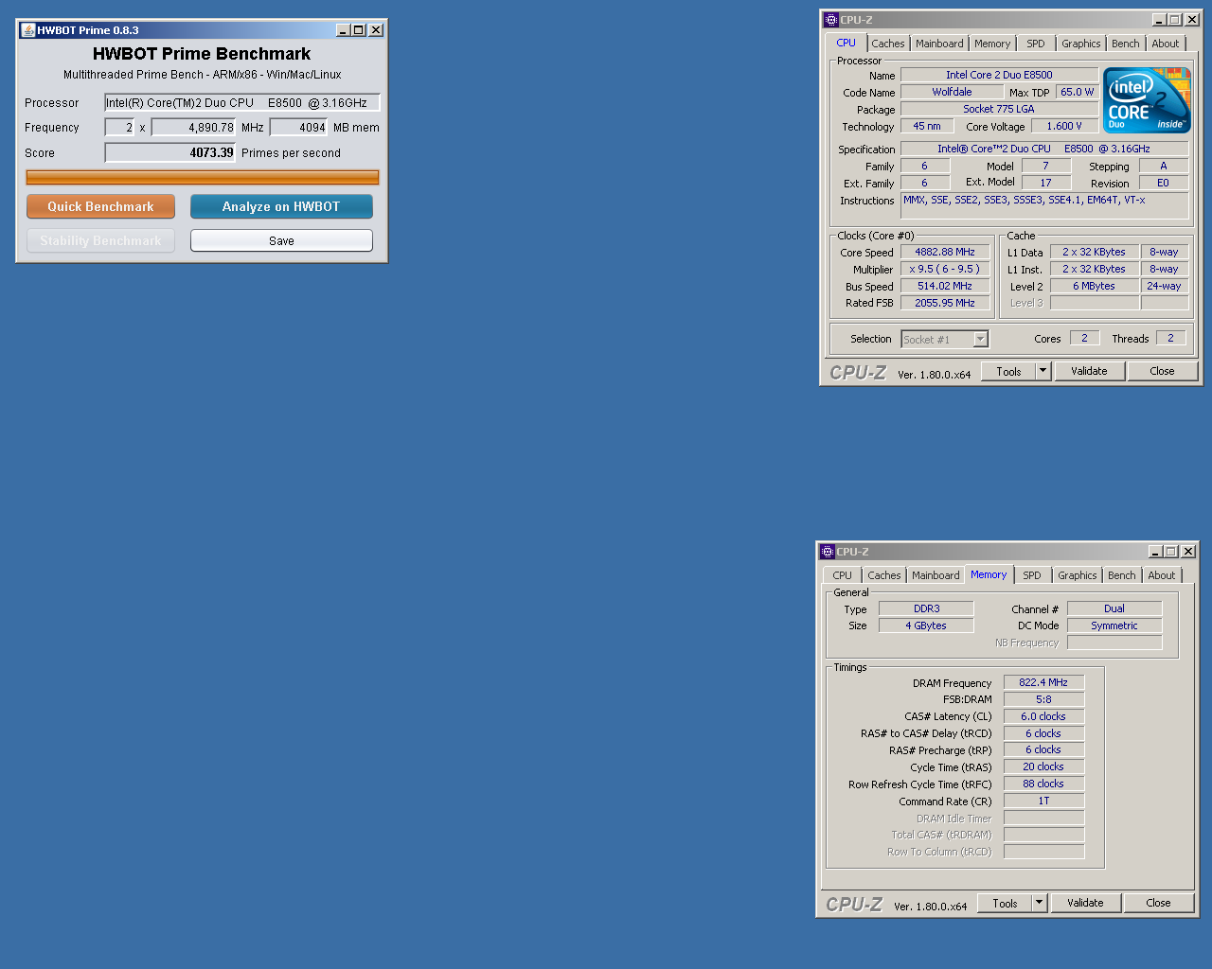This screenshot has height=969, width=1212.
Task: Click the Package value Socket 775 LGA
Action: click(x=999, y=109)
